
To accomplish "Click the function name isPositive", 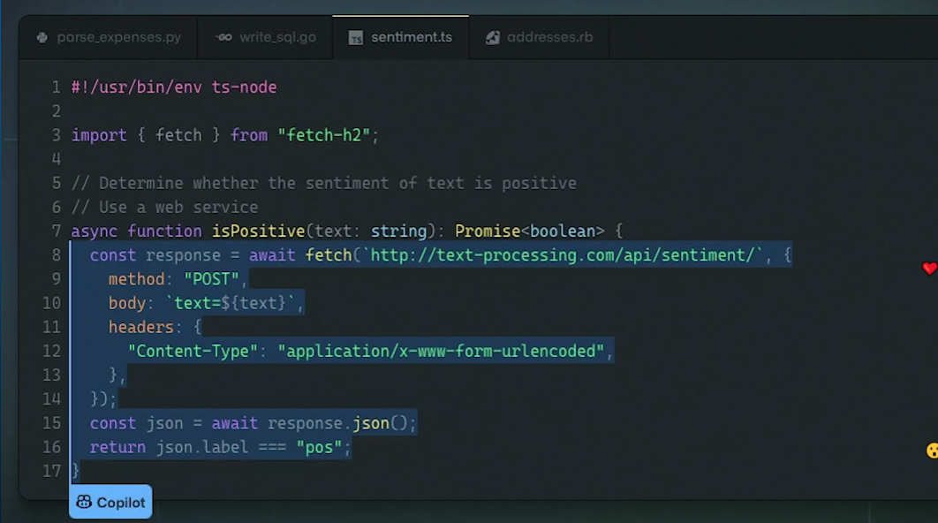I will tap(259, 231).
